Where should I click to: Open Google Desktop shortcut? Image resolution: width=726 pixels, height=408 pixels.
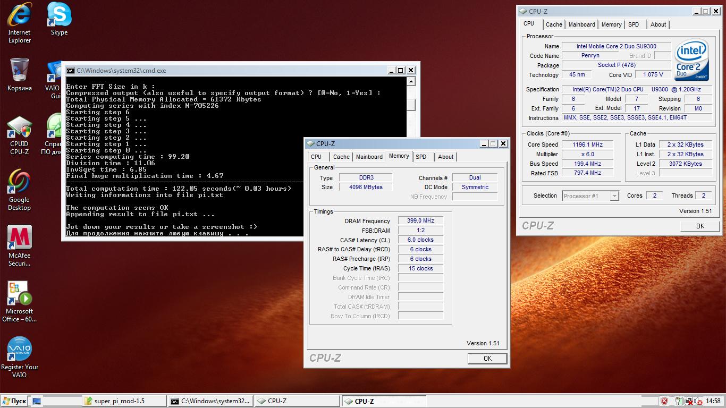tap(19, 190)
